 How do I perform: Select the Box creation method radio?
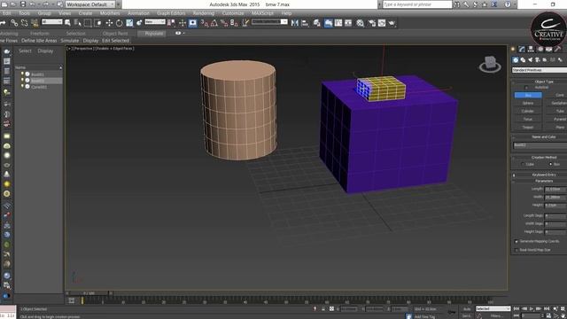click(x=551, y=164)
